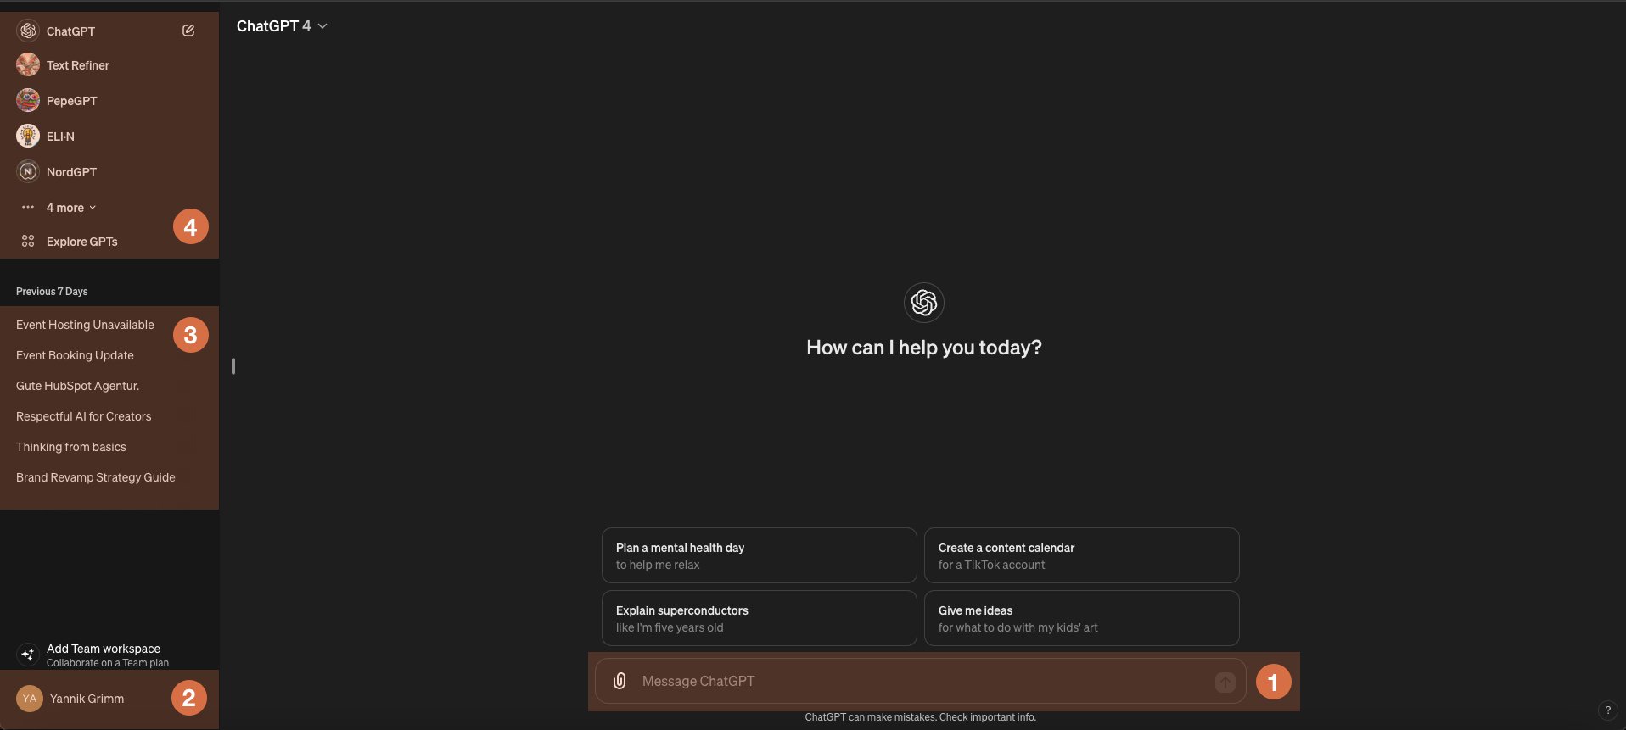Click the help question mark icon
1626x730 pixels.
(x=1607, y=710)
